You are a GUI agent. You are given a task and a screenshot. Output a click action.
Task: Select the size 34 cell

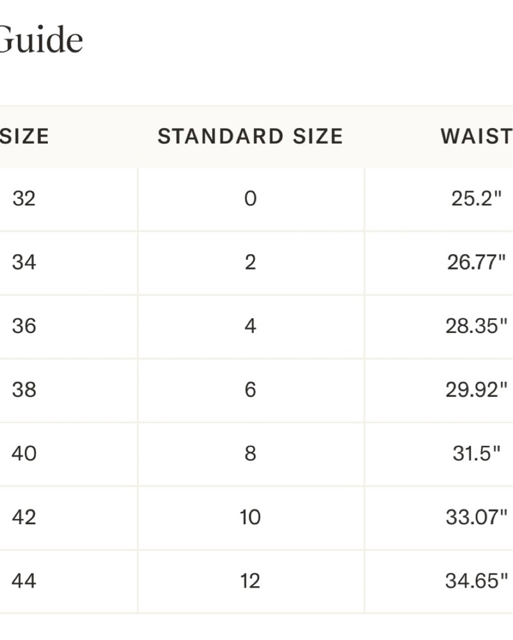[x=24, y=262]
